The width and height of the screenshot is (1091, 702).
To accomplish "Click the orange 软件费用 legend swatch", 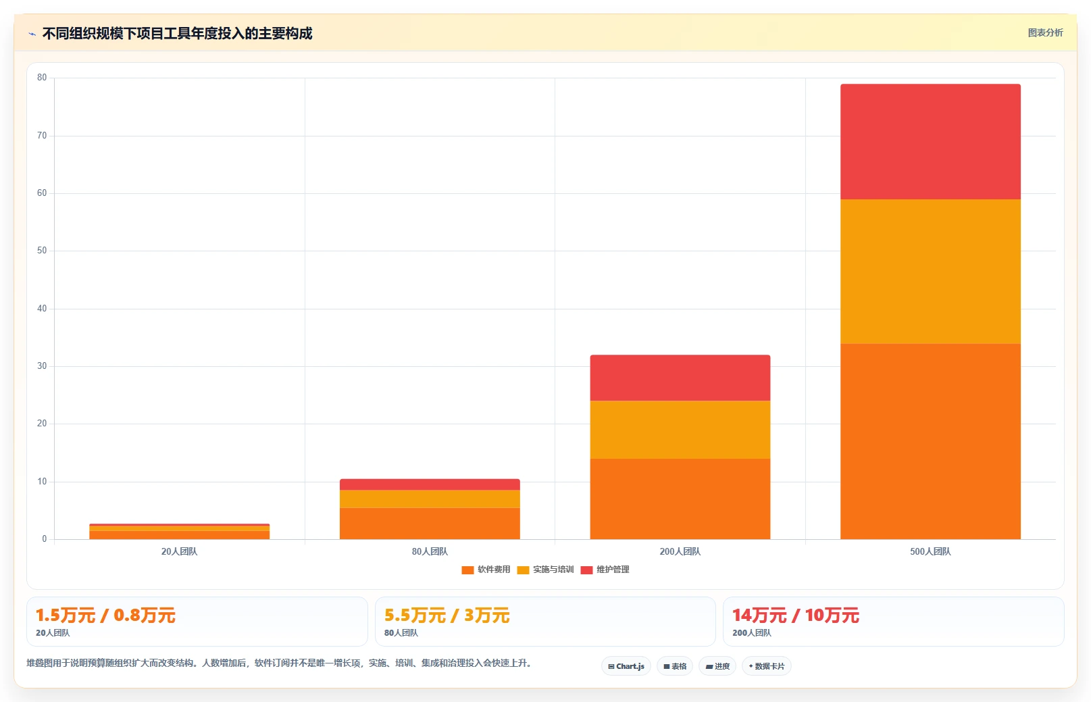I will tap(467, 570).
